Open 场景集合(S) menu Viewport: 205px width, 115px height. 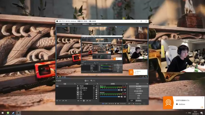click(86, 24)
